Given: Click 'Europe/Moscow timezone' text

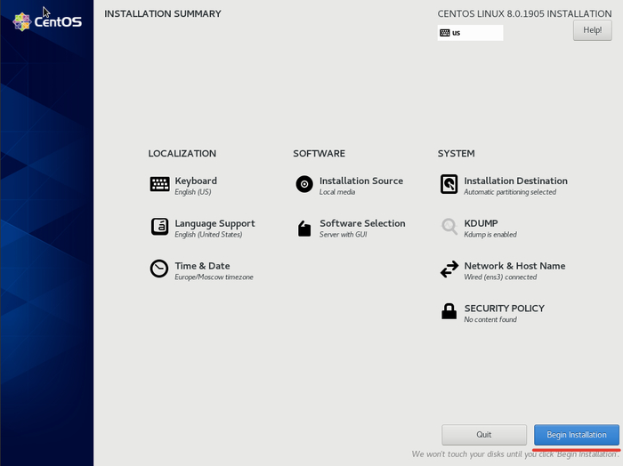Looking at the screenshot, I should [214, 277].
